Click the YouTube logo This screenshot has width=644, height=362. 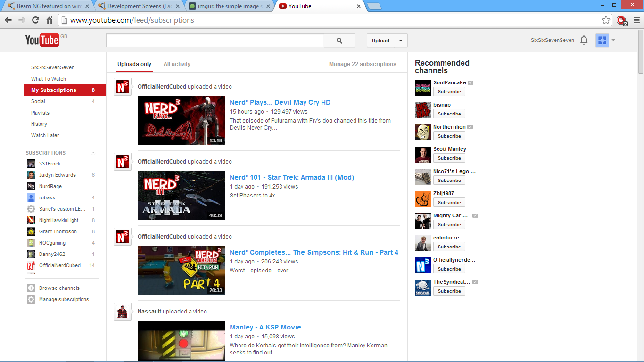pos(42,40)
